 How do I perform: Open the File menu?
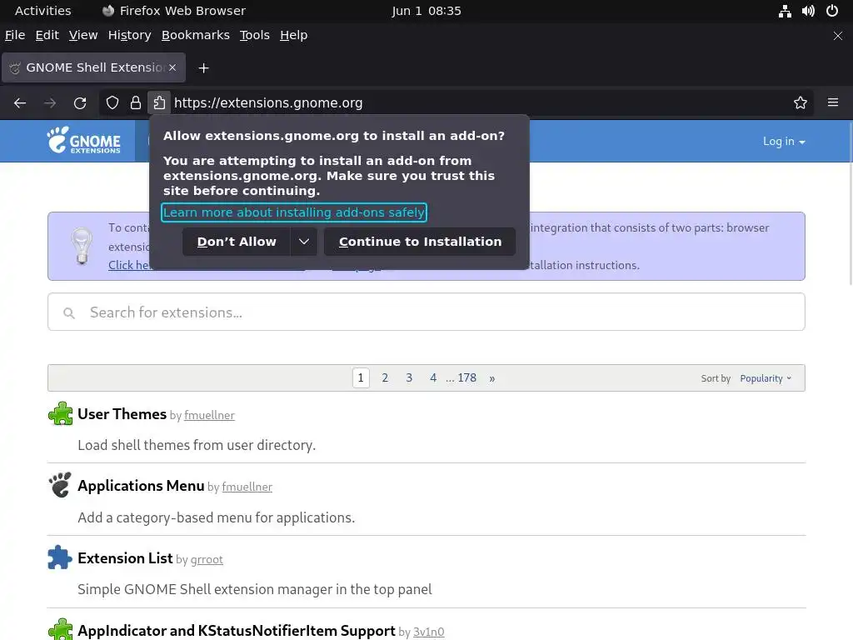coord(15,35)
